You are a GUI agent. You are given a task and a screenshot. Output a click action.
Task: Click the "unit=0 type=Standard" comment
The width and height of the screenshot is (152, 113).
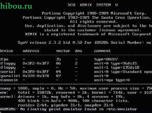point(118,72)
